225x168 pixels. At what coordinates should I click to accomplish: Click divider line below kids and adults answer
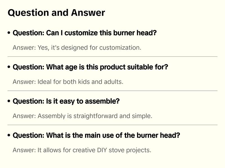(x=112, y=91)
